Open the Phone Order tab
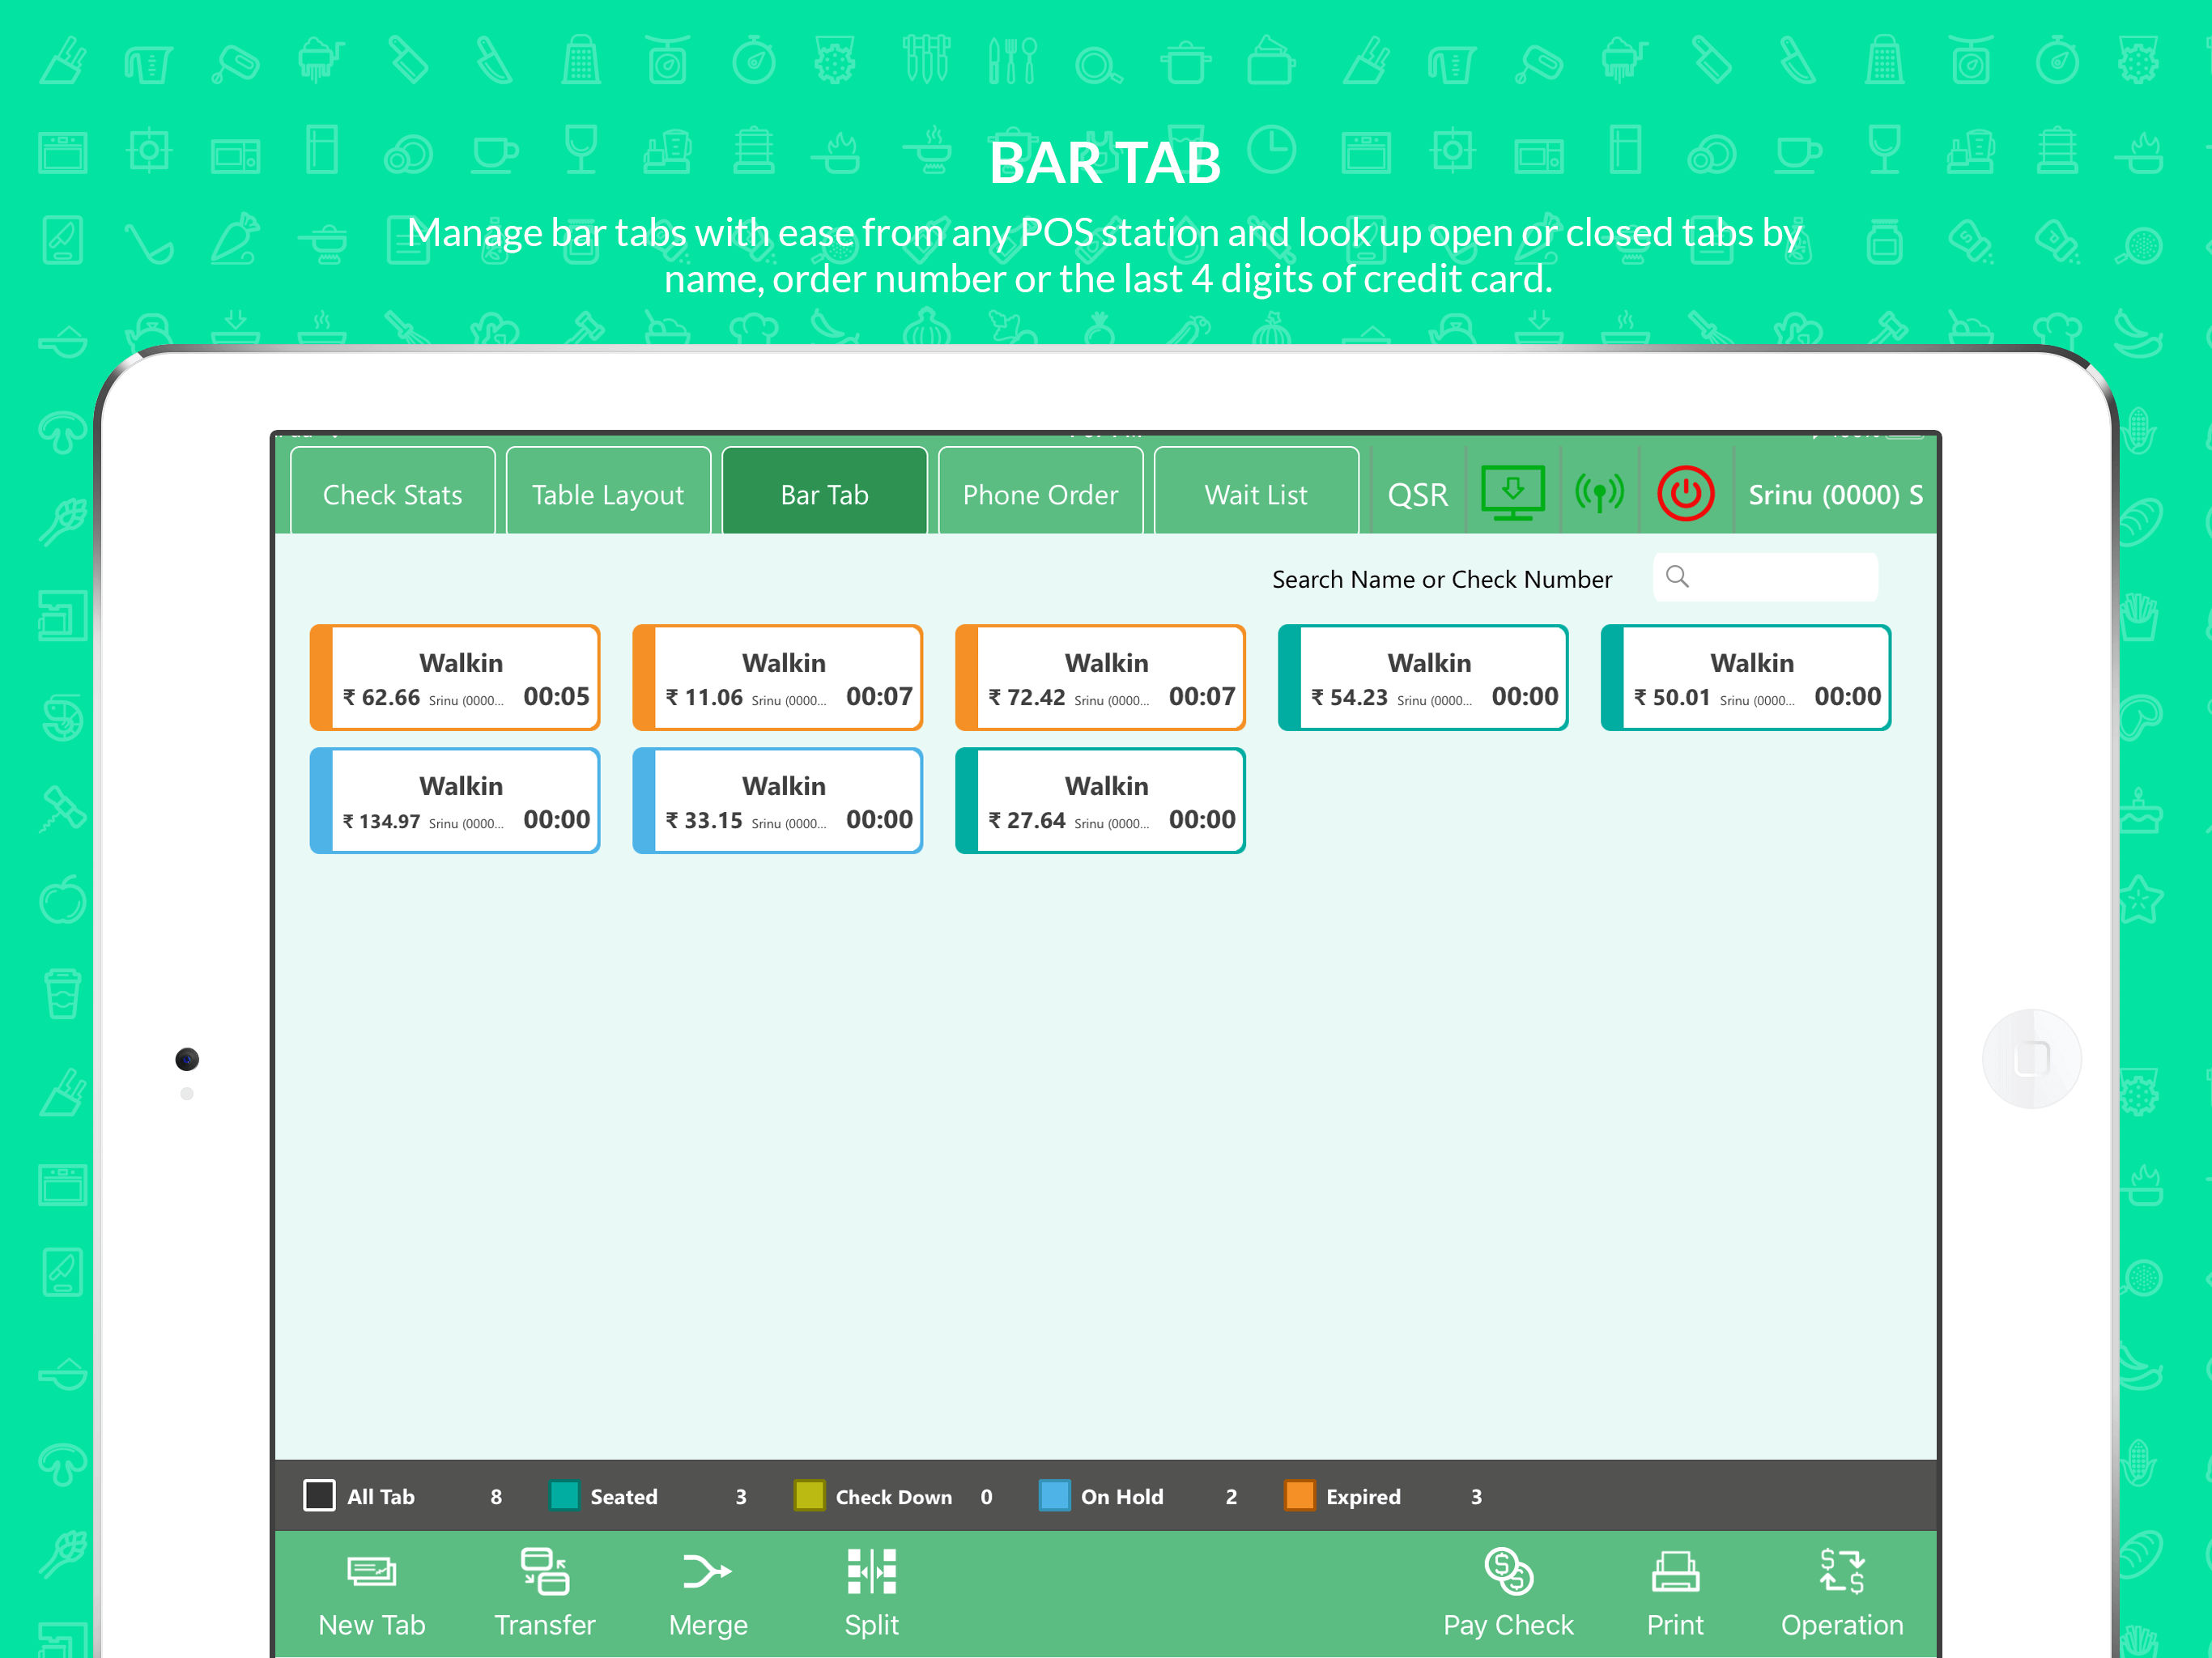Viewport: 2212px width, 1658px height. pyautogui.click(x=1040, y=494)
